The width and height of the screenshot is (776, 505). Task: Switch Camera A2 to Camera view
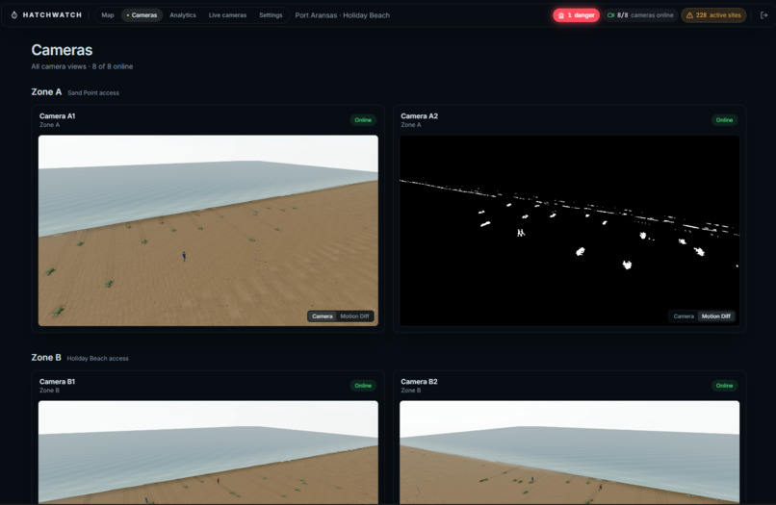tap(684, 316)
